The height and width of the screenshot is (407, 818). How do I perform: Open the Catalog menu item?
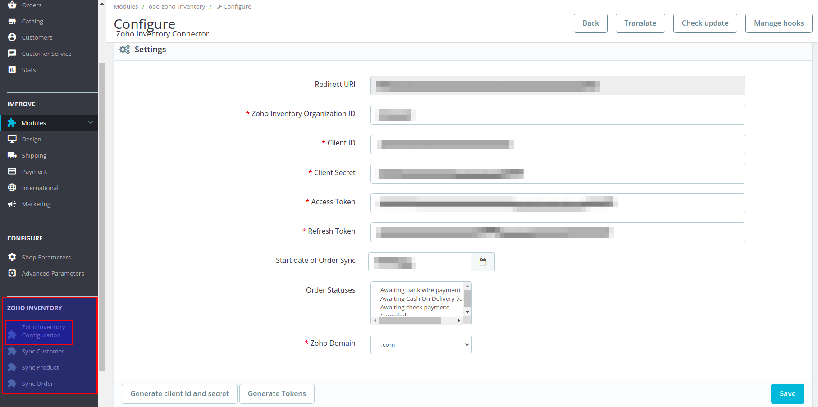[x=32, y=21]
